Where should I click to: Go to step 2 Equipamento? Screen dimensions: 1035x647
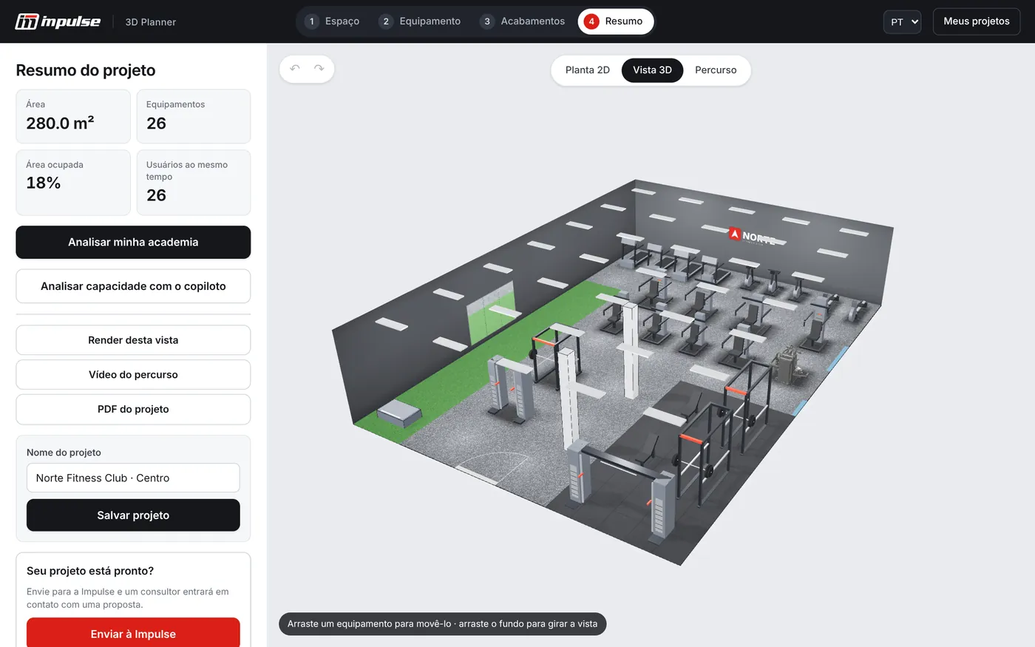[420, 21]
